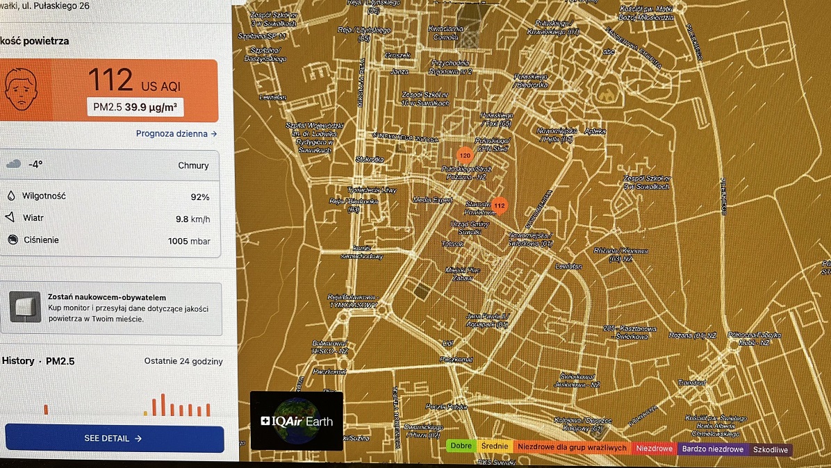Click the wind direction arrow icon by Wiatr
831x468 pixels.
tap(11, 218)
